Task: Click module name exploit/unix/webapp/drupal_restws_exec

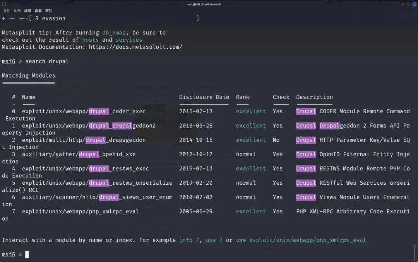Action: [85, 168]
